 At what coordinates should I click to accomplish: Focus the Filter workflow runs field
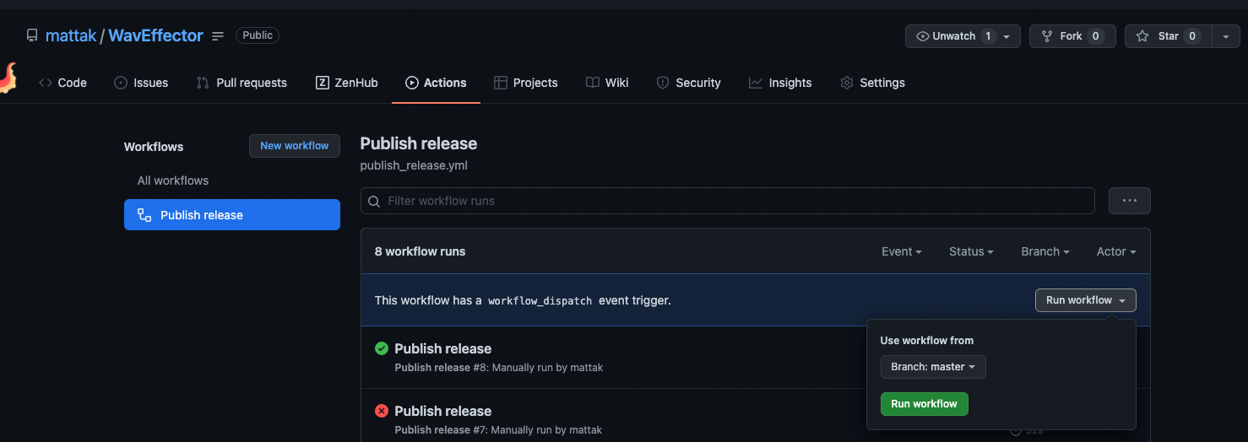728,201
